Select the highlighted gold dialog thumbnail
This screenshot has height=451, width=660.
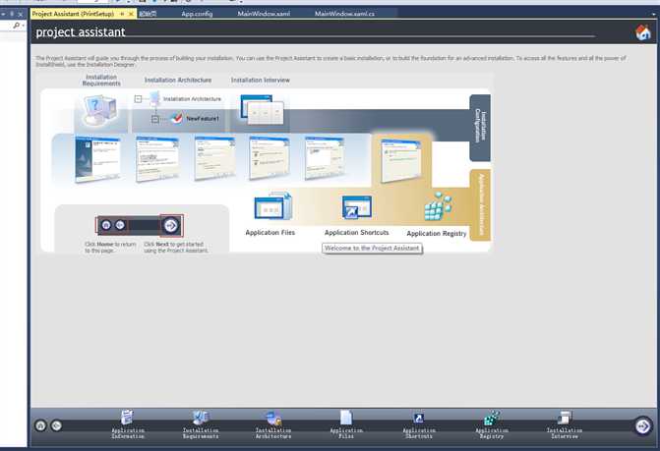(x=401, y=161)
